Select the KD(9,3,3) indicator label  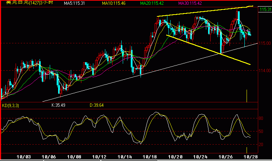[x=11, y=106]
